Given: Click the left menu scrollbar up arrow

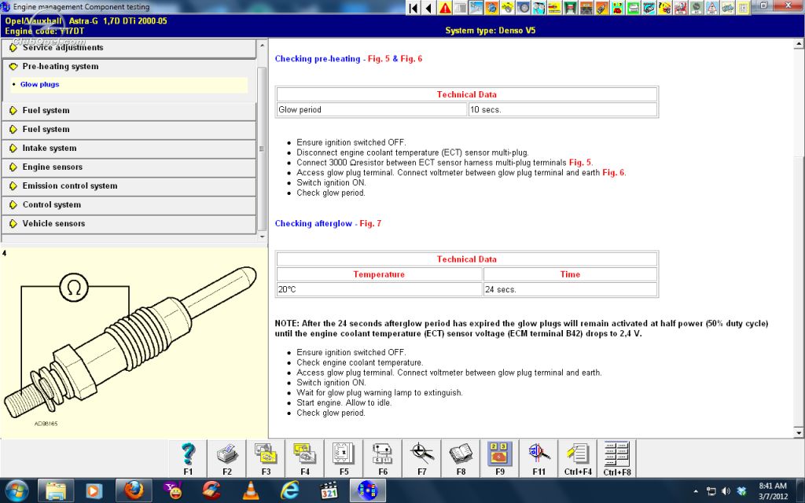Looking at the screenshot, I should [x=263, y=45].
